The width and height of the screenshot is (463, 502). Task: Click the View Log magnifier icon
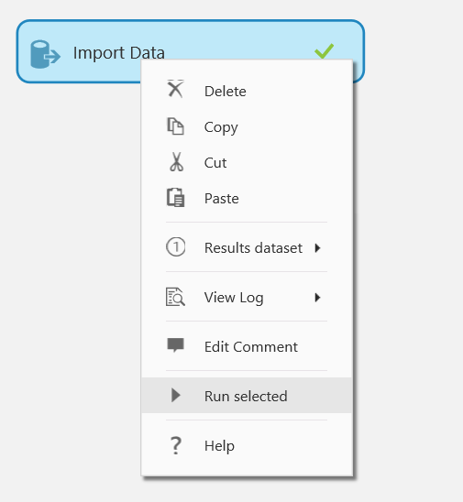tap(175, 297)
